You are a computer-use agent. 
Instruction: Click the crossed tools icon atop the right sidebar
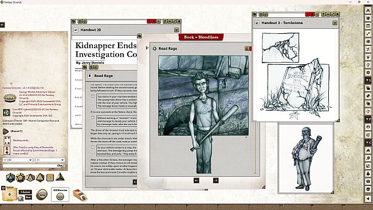(x=368, y=10)
